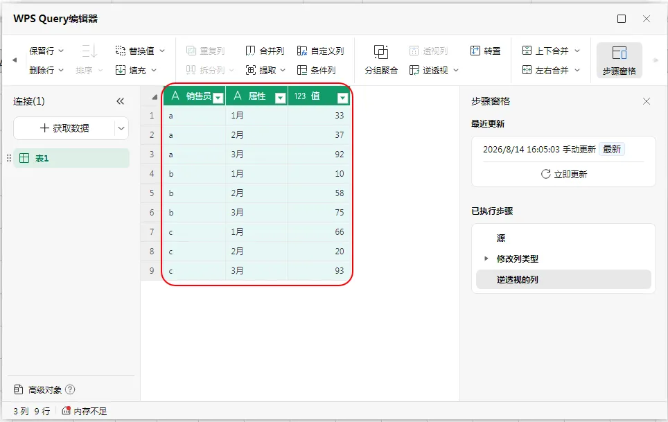Click the 销售员 cell 'b' in row 4
This screenshot has height=422, width=668.
coord(195,174)
